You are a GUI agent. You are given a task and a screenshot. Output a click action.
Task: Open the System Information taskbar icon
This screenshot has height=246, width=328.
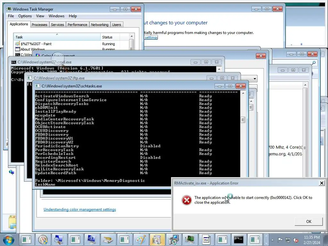coord(92,240)
